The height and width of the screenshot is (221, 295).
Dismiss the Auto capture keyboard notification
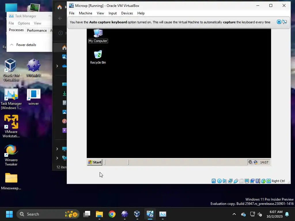click(279, 22)
